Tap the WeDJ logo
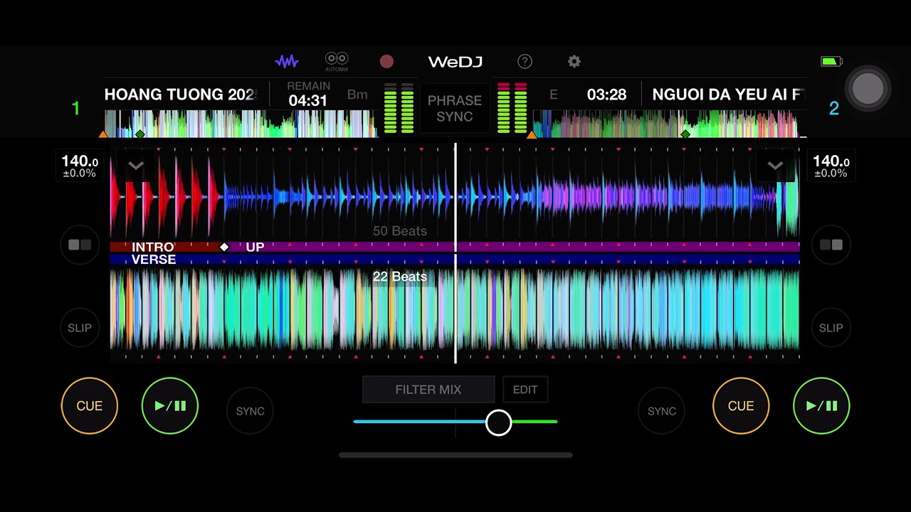Screen dimensions: 911x512 pos(455,62)
